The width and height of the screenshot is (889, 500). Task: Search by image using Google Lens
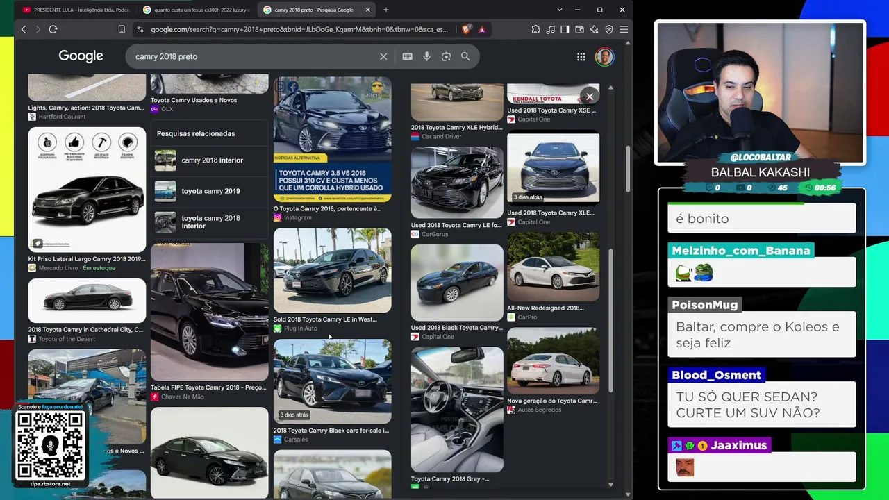pos(446,56)
